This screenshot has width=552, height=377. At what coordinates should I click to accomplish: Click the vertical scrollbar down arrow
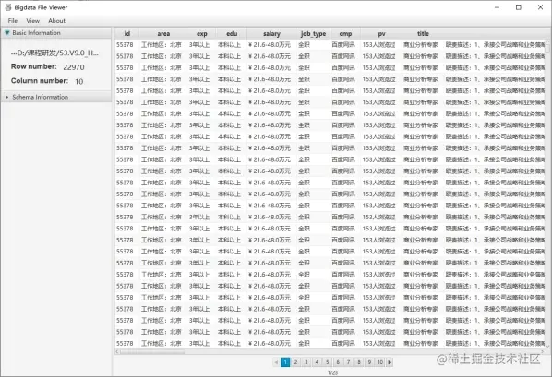pos(547,346)
